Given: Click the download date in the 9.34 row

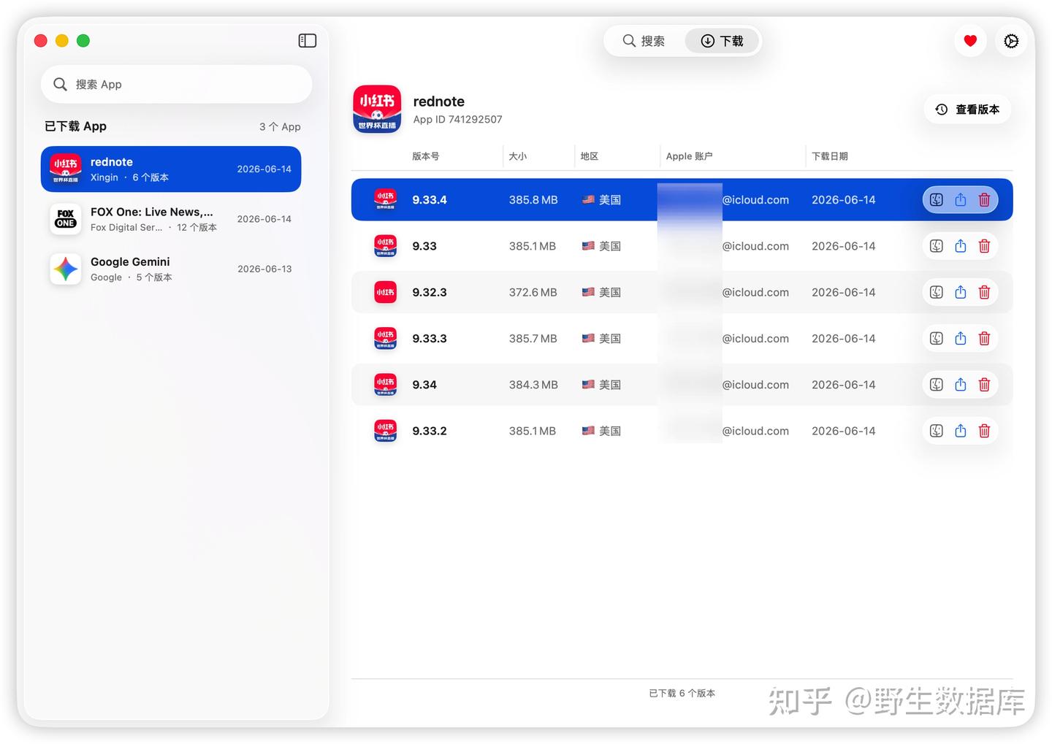Looking at the screenshot, I should point(843,385).
